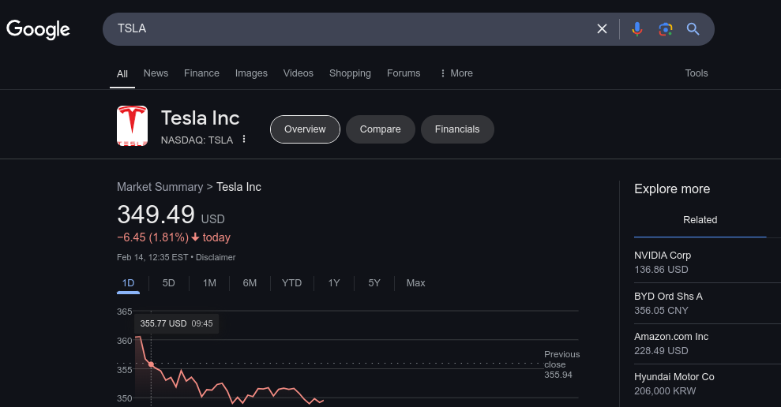Switch to the News tab
The width and height of the screenshot is (781, 407).
click(156, 73)
